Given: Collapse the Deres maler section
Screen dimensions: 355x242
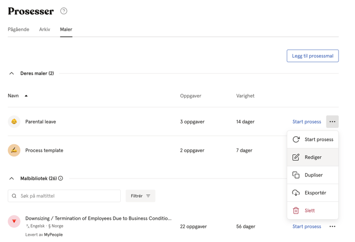Looking at the screenshot, I should pyautogui.click(x=12, y=73).
